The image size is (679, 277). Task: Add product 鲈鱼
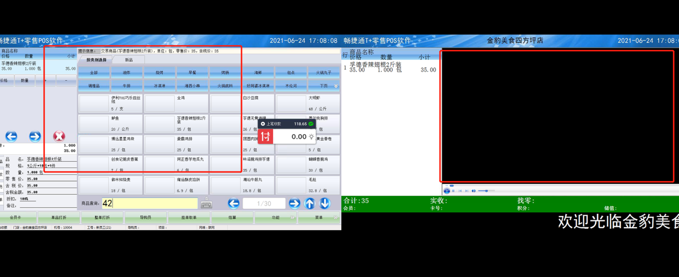pyautogui.click(x=110, y=124)
